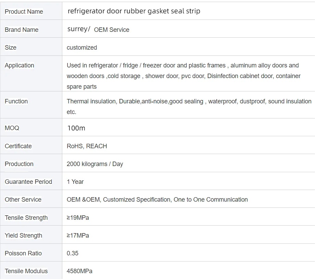Image resolution: width=315 pixels, height=279 pixels.
Task: Click the Application row label
Action: (20, 65)
